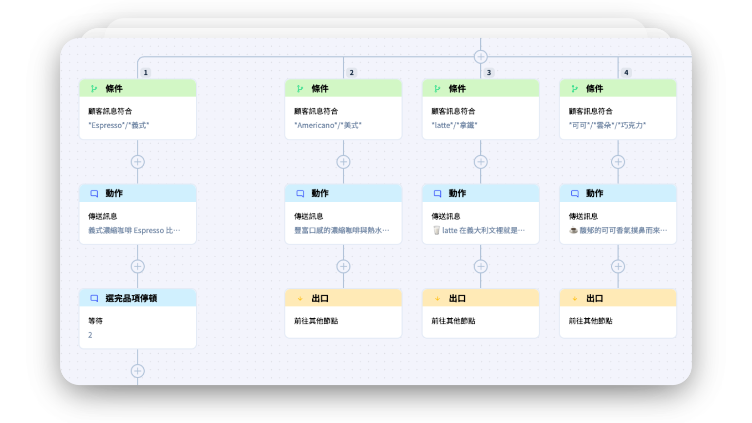Screen dimensions: 752x423
Task: Click 傳送訊息 label in 可可香氣 action
Action: click(x=583, y=216)
